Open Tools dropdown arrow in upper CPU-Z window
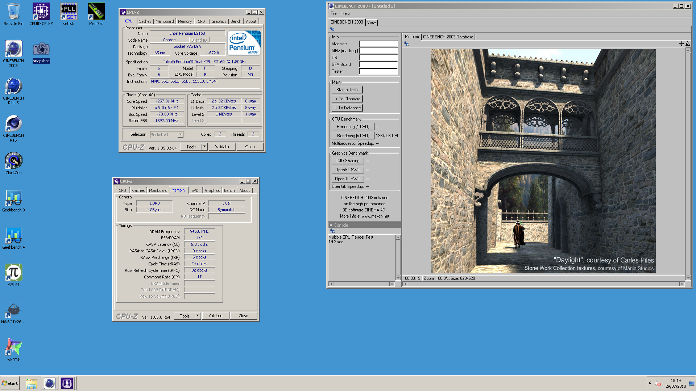 click(204, 147)
